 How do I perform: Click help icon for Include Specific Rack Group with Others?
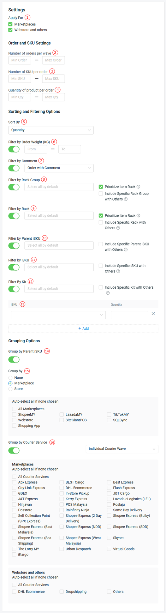pyautogui.click(x=126, y=199)
